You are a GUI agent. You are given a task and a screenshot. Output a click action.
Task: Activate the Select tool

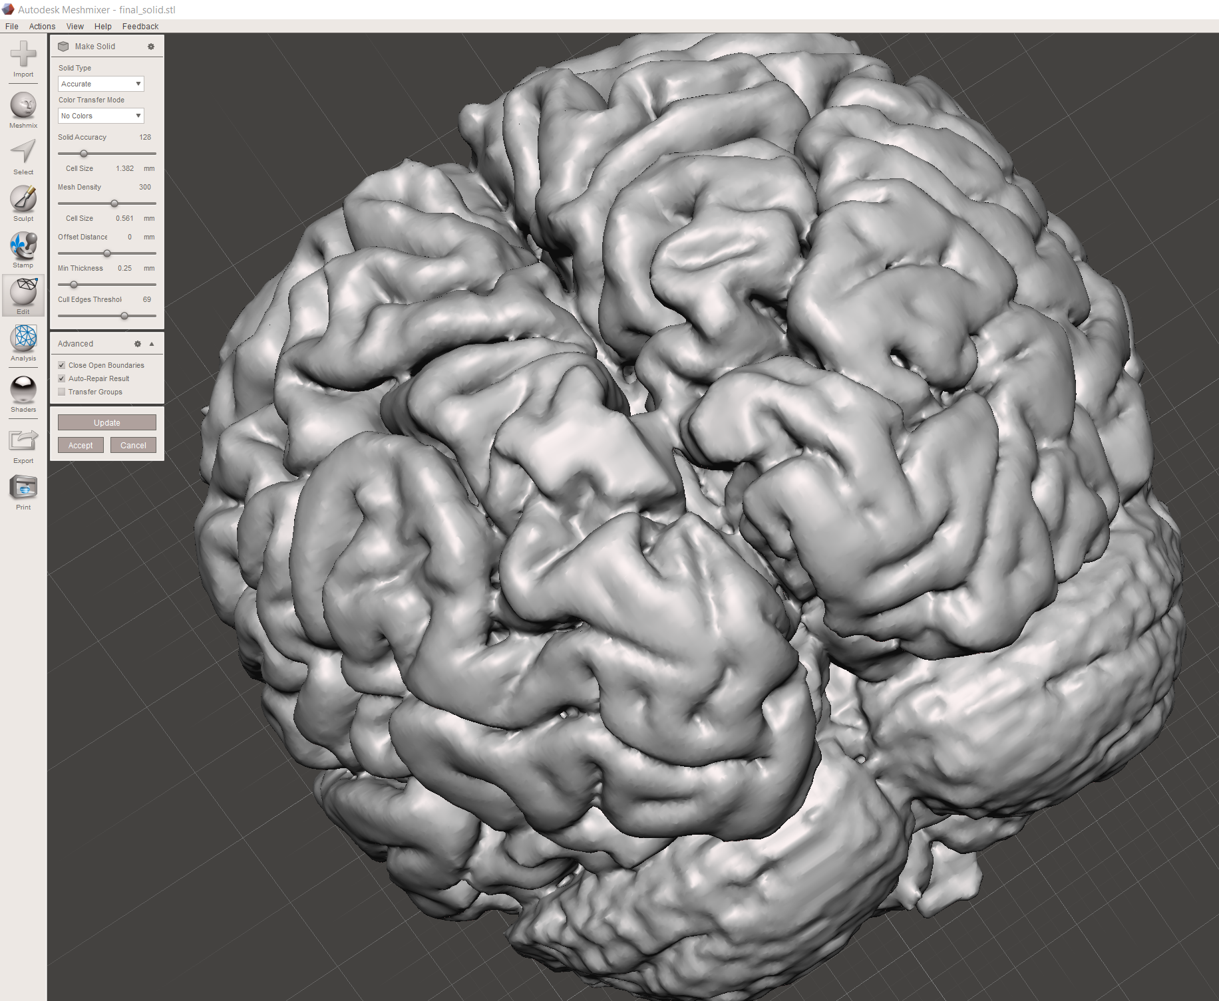(x=23, y=157)
